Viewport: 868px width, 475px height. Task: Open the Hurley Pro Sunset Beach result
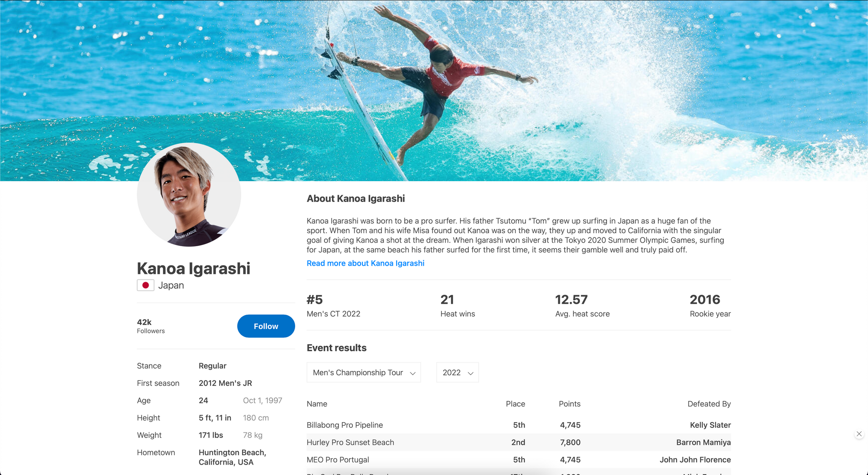coord(350,442)
